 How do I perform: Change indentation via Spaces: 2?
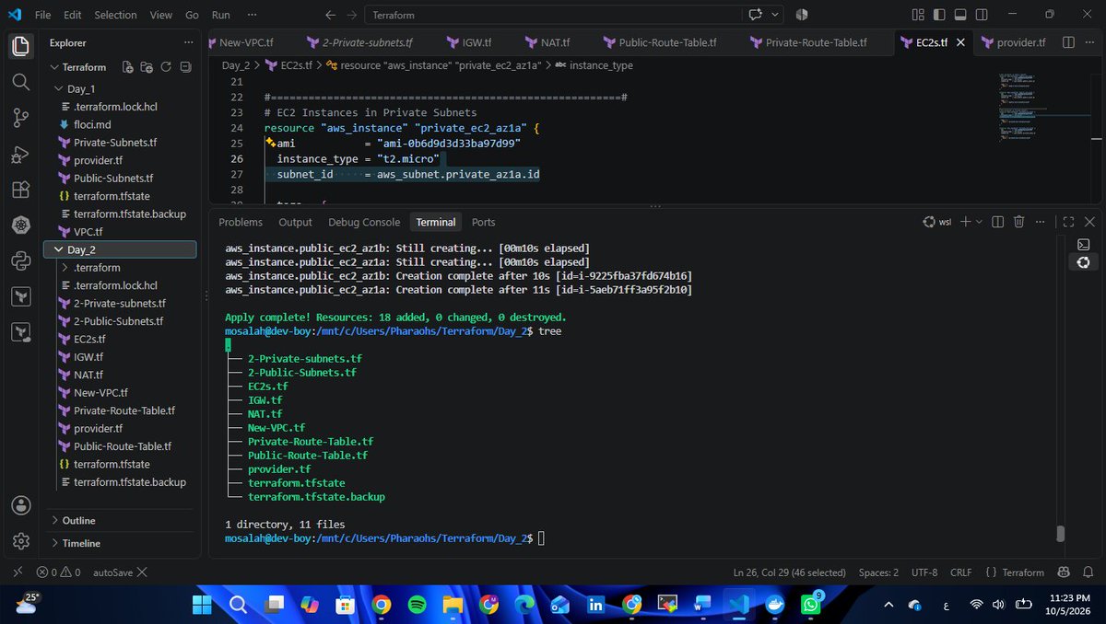(878, 572)
